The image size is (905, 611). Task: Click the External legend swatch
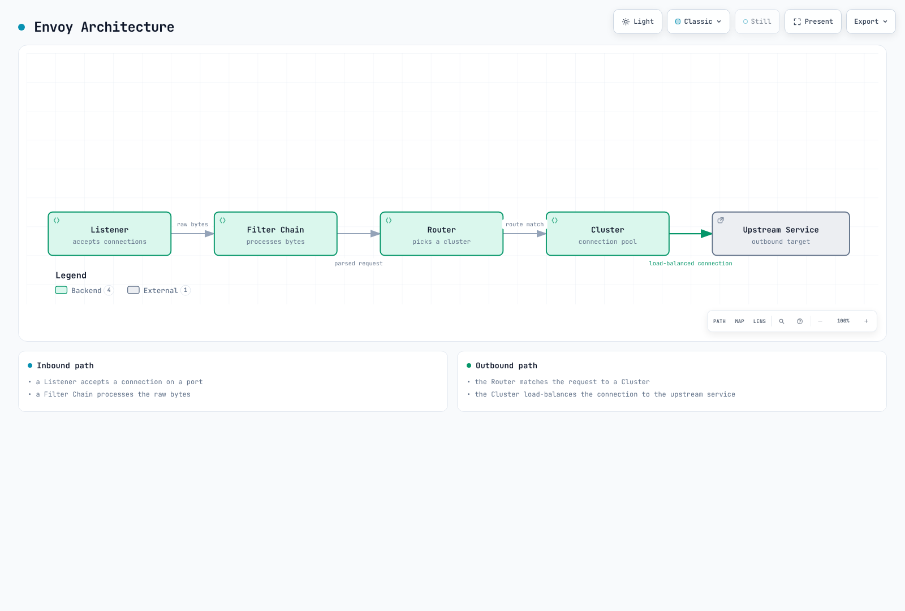pos(133,290)
